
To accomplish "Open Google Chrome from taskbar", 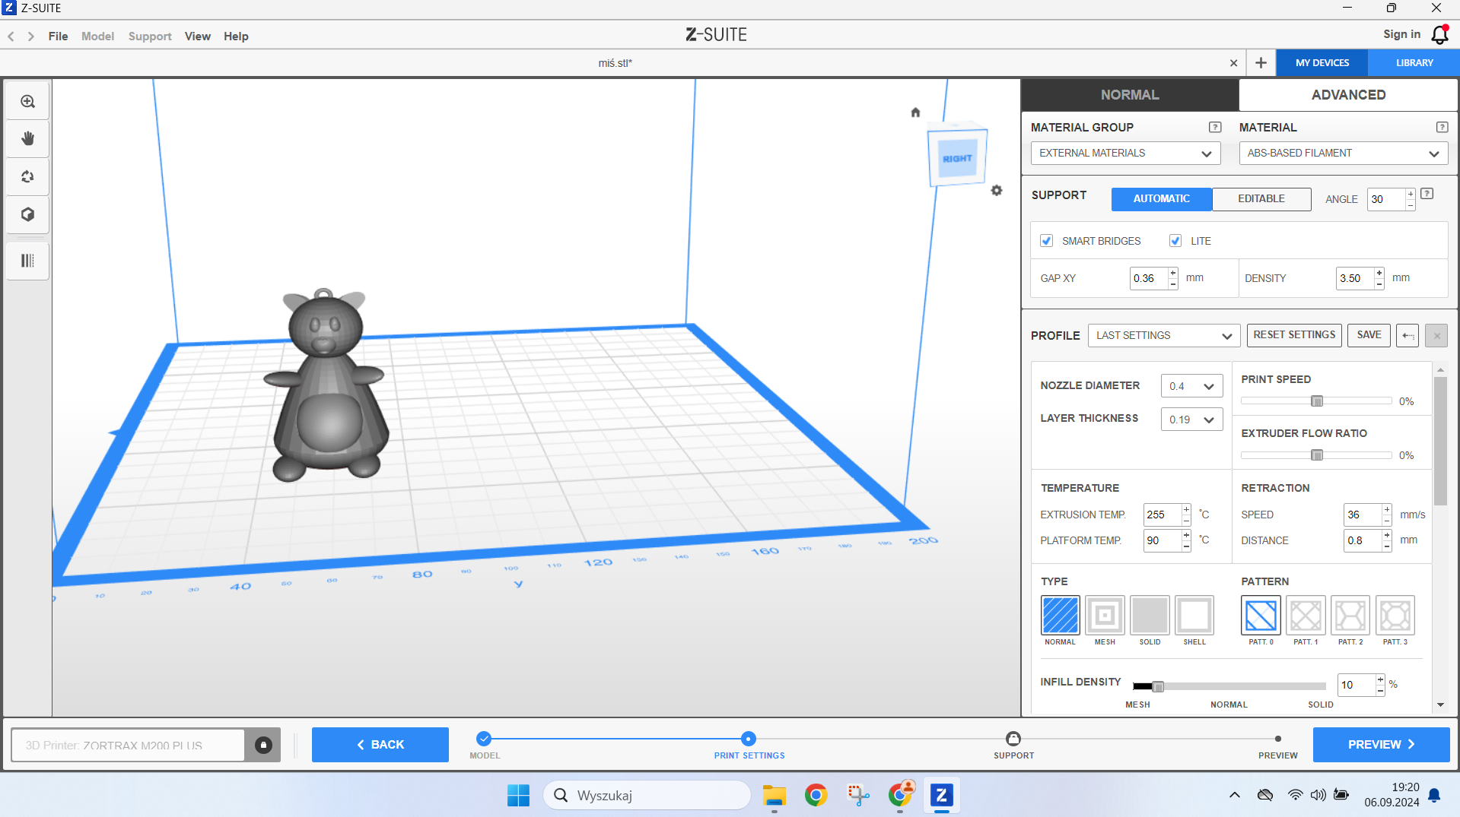I will pyautogui.click(x=816, y=796).
